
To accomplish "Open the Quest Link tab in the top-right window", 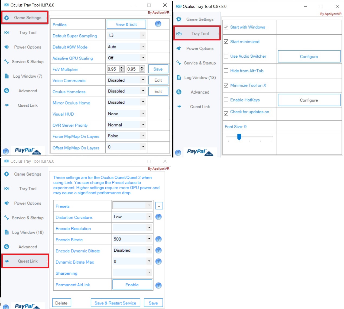I will click(197, 107).
